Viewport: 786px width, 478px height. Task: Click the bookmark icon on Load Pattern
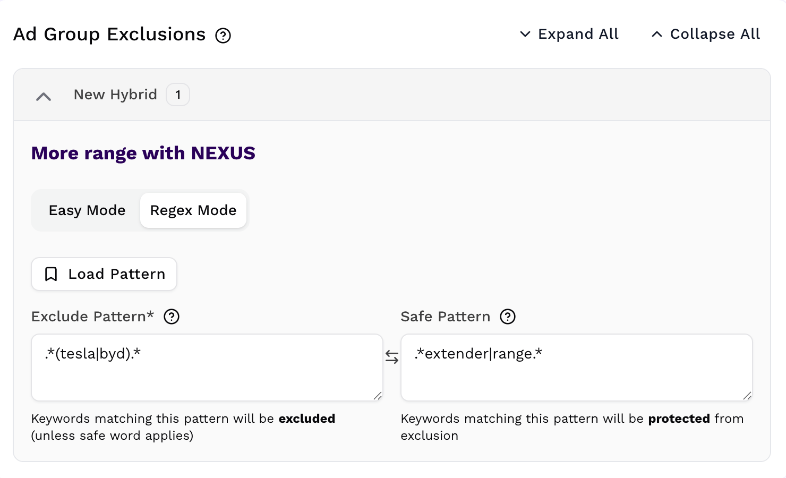coord(50,274)
